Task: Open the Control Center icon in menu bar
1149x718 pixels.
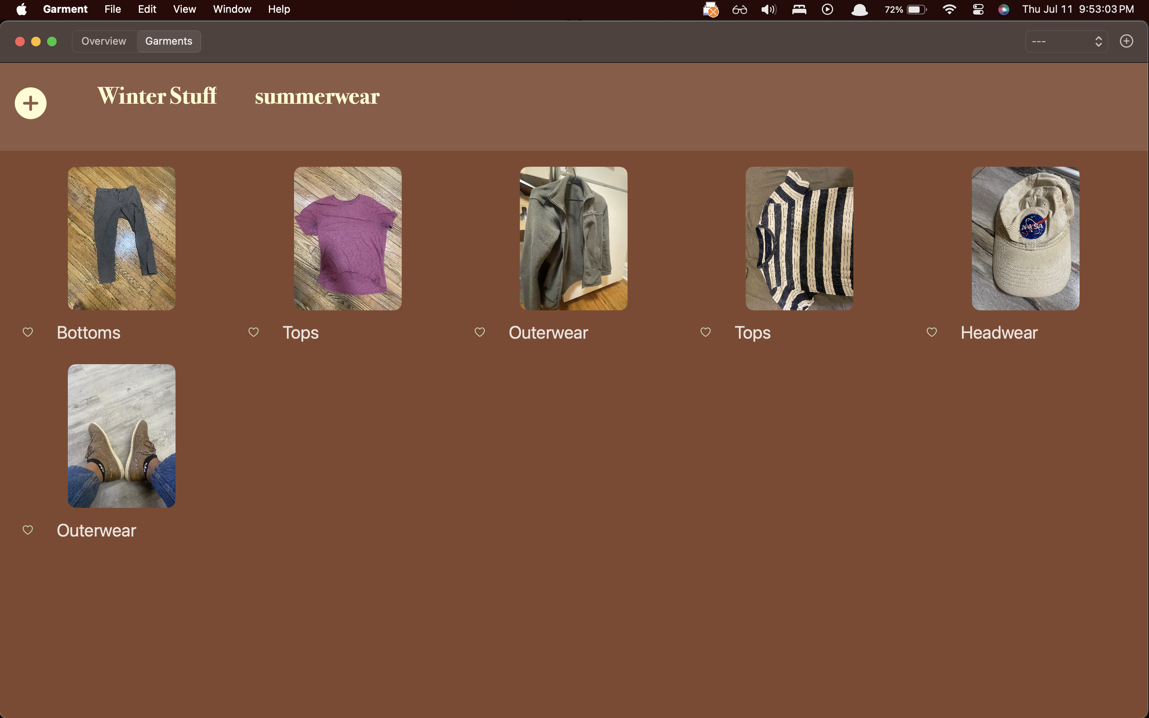Action: [977, 10]
